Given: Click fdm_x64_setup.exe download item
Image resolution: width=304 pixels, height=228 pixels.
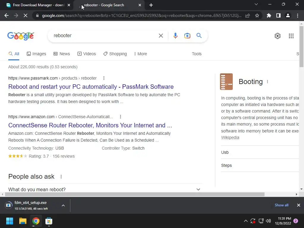Looking at the screenshot, I should click(31, 205).
